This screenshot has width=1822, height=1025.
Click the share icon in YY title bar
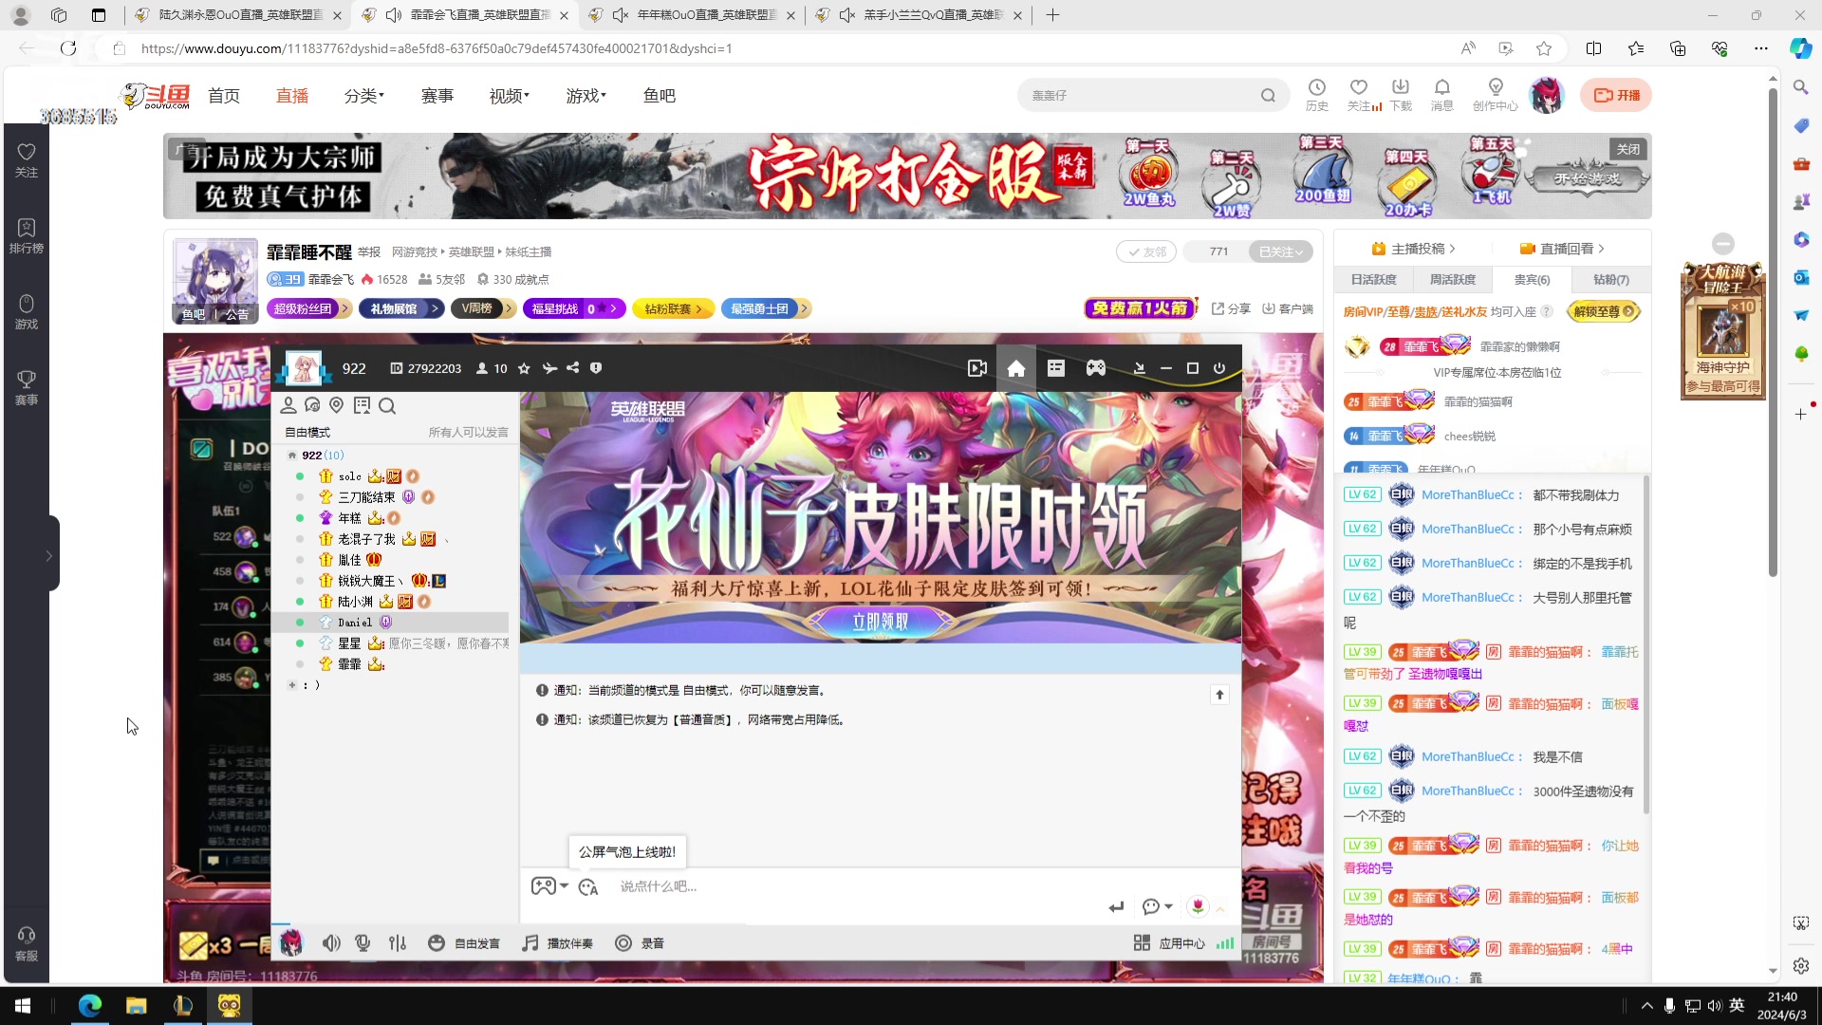click(x=573, y=368)
